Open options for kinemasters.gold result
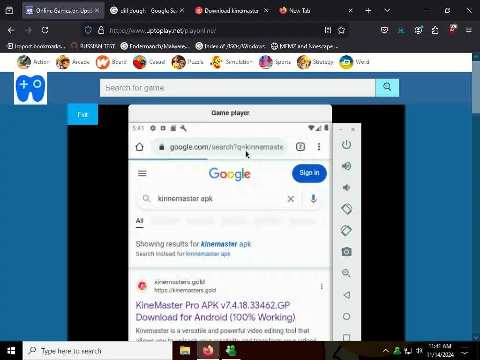The height and width of the screenshot is (360, 480). (322, 286)
